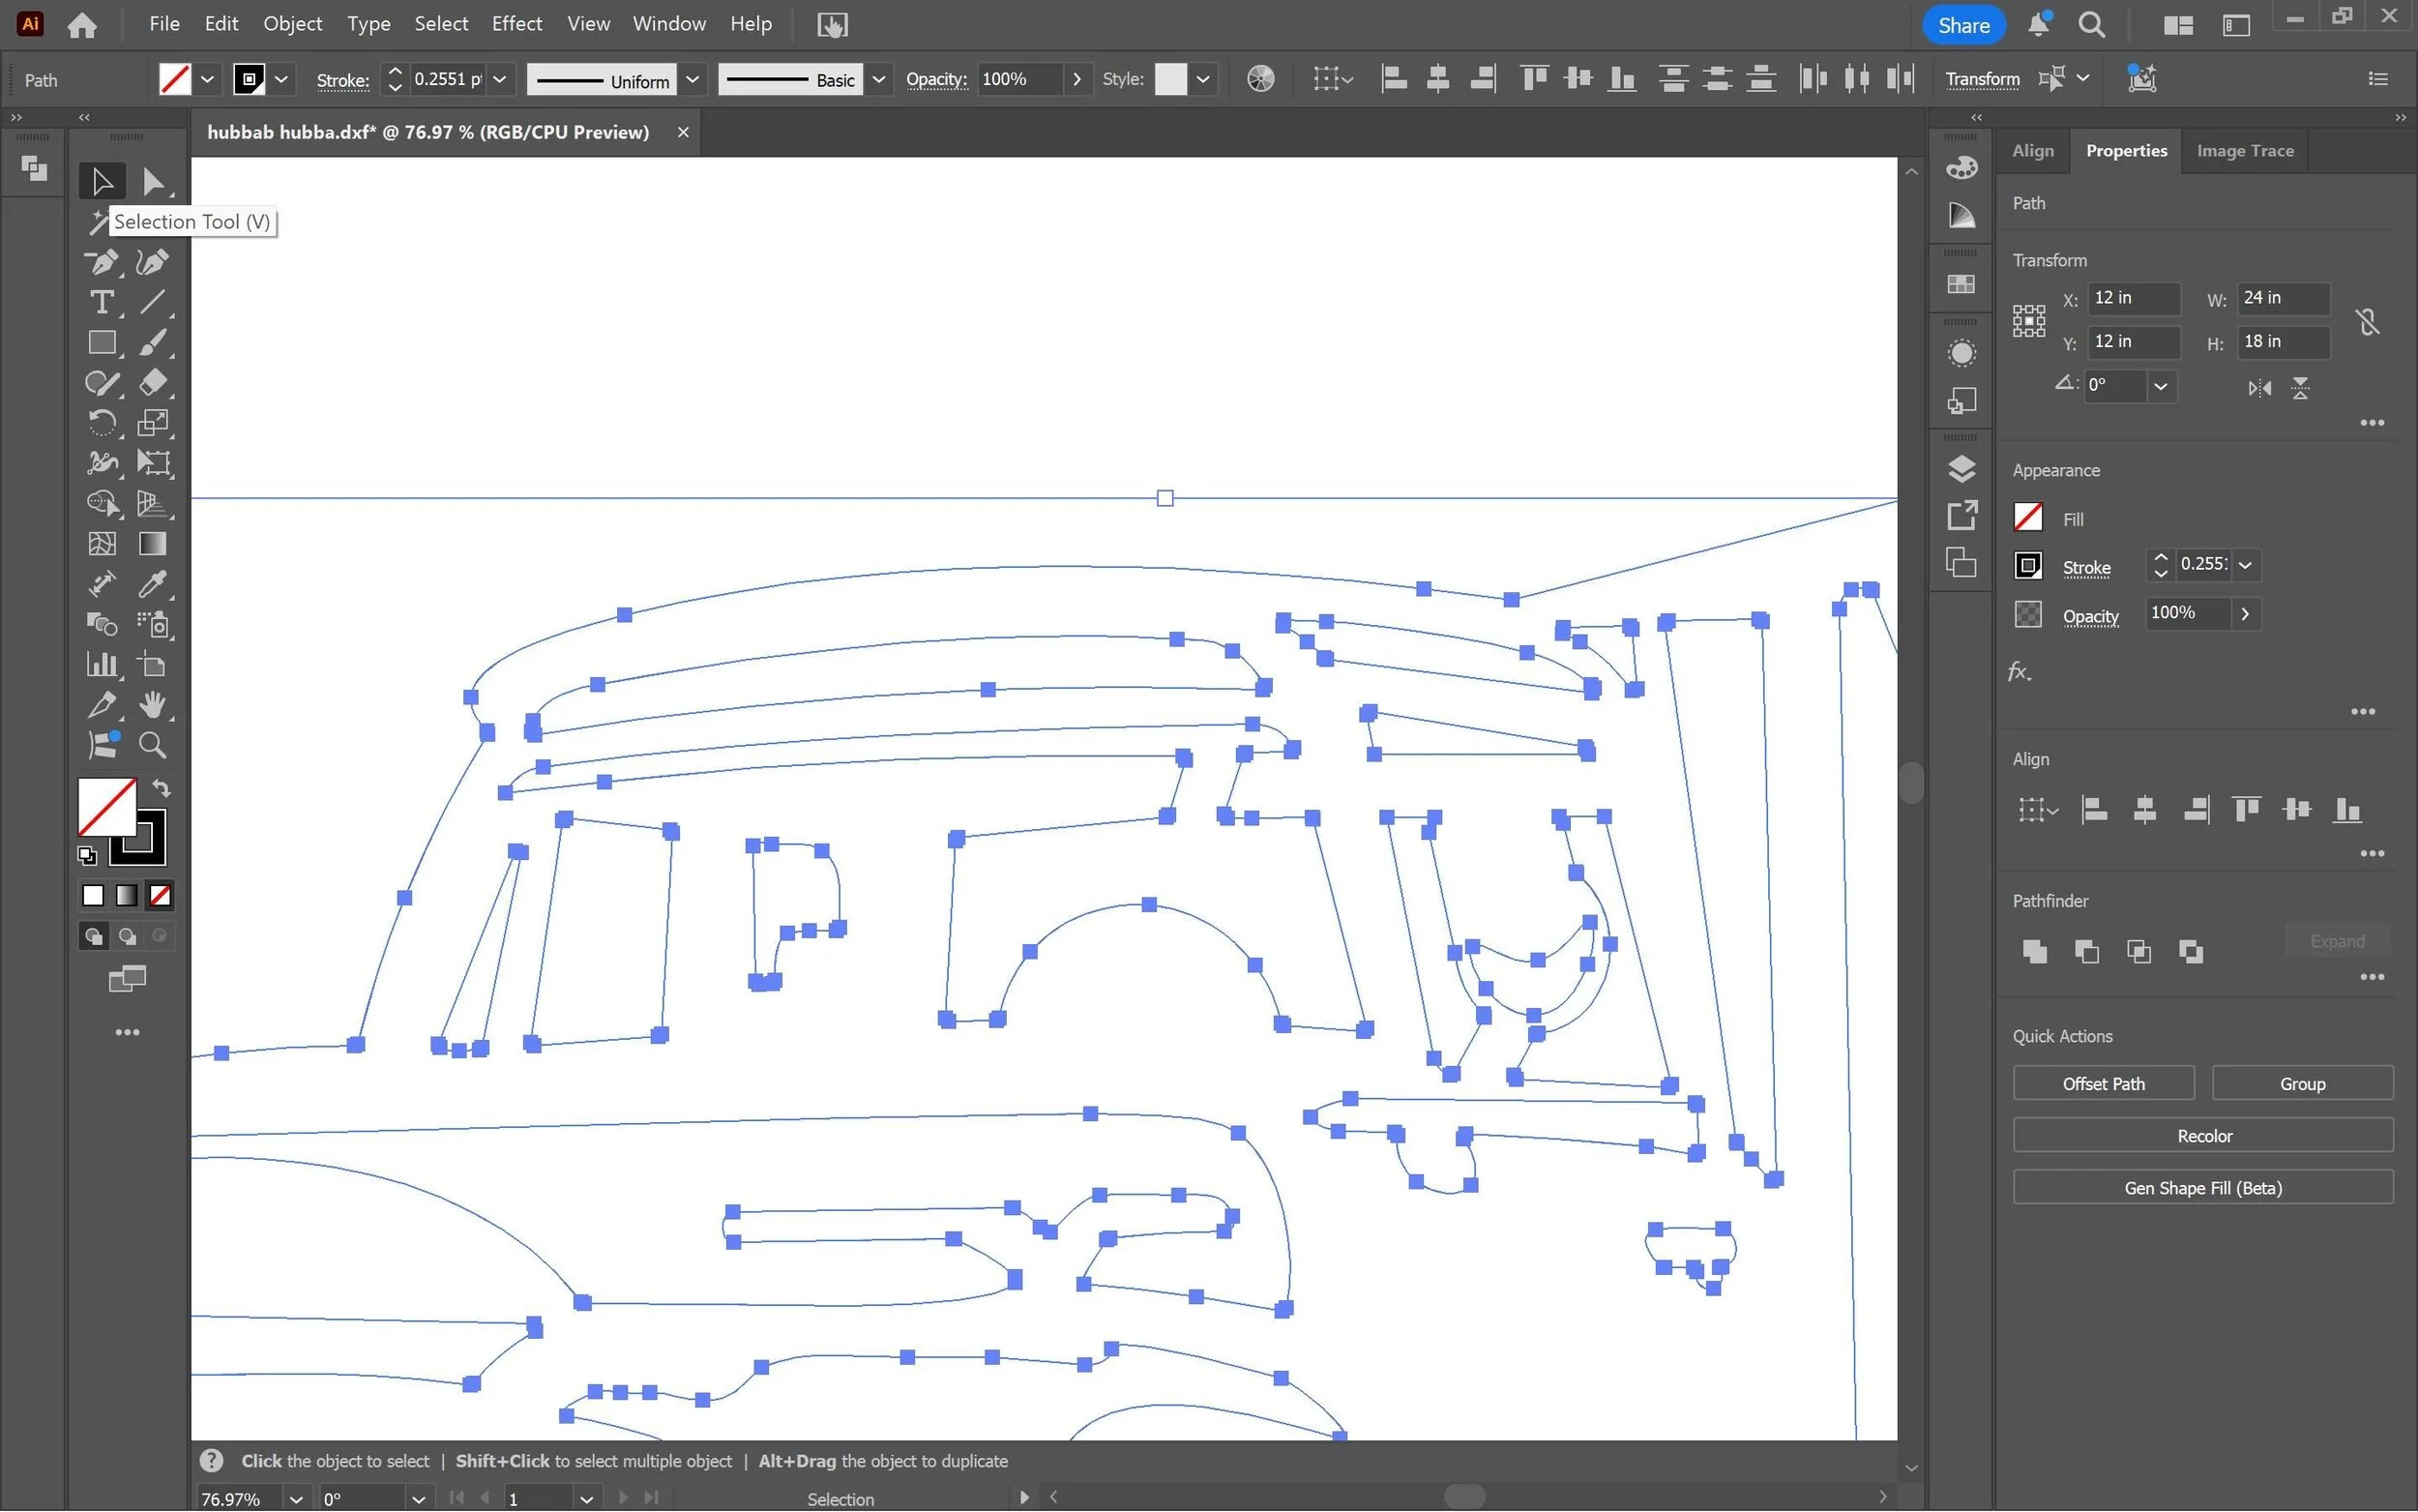The image size is (2418, 1512).
Task: Toggle constrain width and height proportions
Action: pyautogui.click(x=2366, y=321)
